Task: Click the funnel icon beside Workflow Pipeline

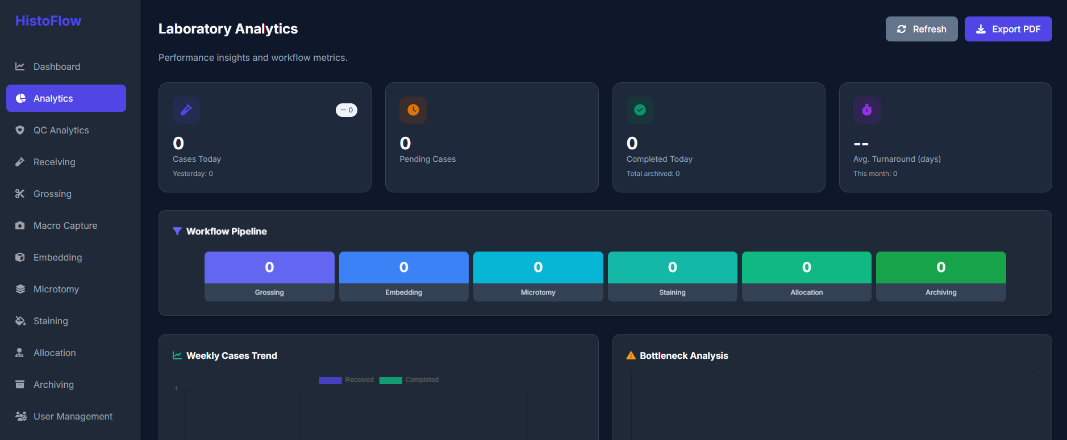Action: click(177, 231)
